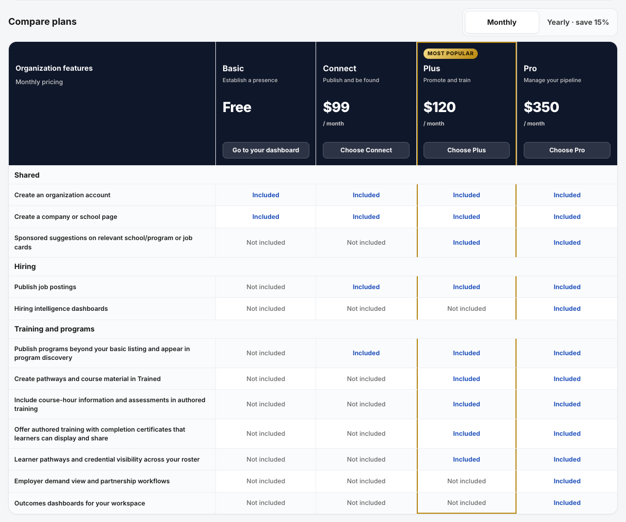Switch billing to Yearly save 15%
This screenshot has width=626, height=522.
(x=578, y=22)
